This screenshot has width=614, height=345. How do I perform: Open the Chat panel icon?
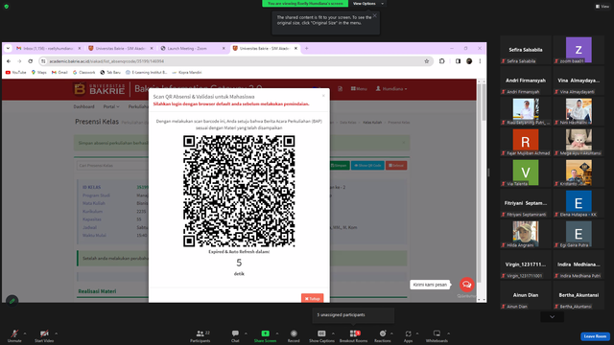(235, 333)
